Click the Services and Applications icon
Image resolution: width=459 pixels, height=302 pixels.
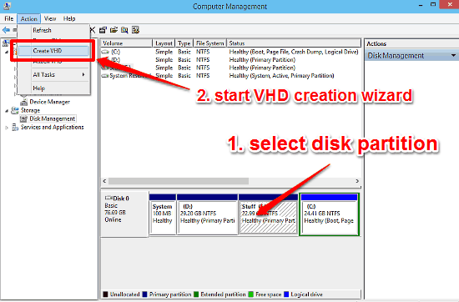click(x=15, y=128)
